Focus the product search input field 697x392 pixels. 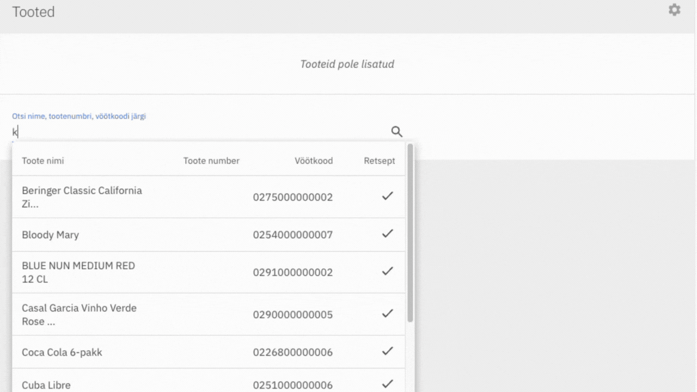(196, 132)
